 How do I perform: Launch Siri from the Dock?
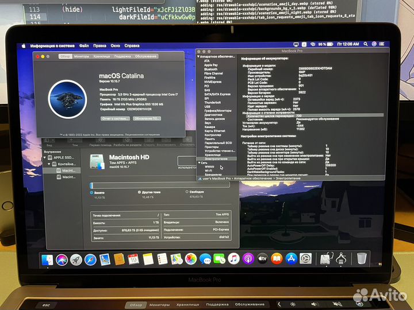pyautogui.click(x=62, y=260)
